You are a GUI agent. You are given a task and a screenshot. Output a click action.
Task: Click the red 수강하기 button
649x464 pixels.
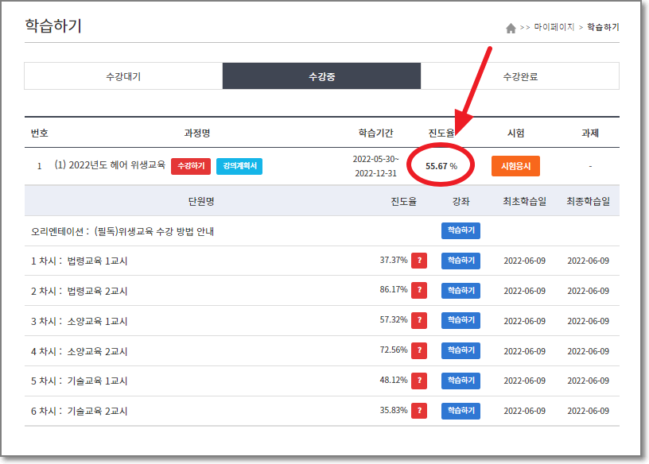191,166
